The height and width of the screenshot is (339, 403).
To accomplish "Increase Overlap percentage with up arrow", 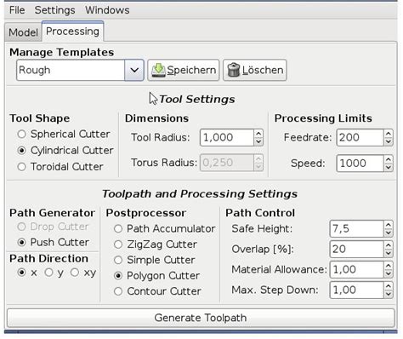I will click(x=389, y=245).
